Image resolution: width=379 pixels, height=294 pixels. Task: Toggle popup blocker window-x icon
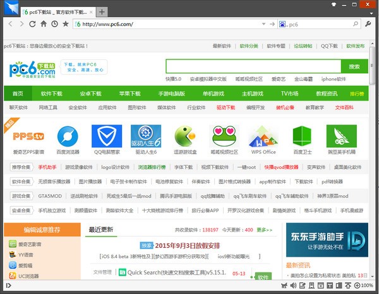320,286
